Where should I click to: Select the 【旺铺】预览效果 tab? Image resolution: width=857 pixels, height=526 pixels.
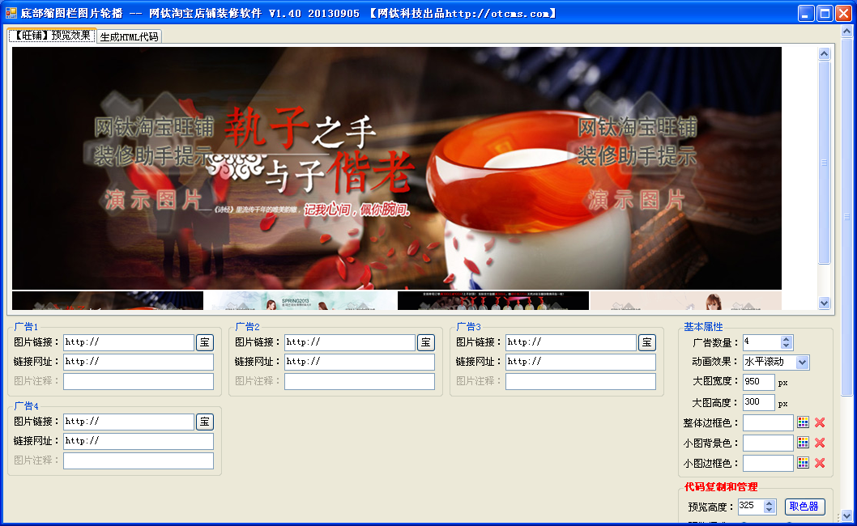(53, 36)
